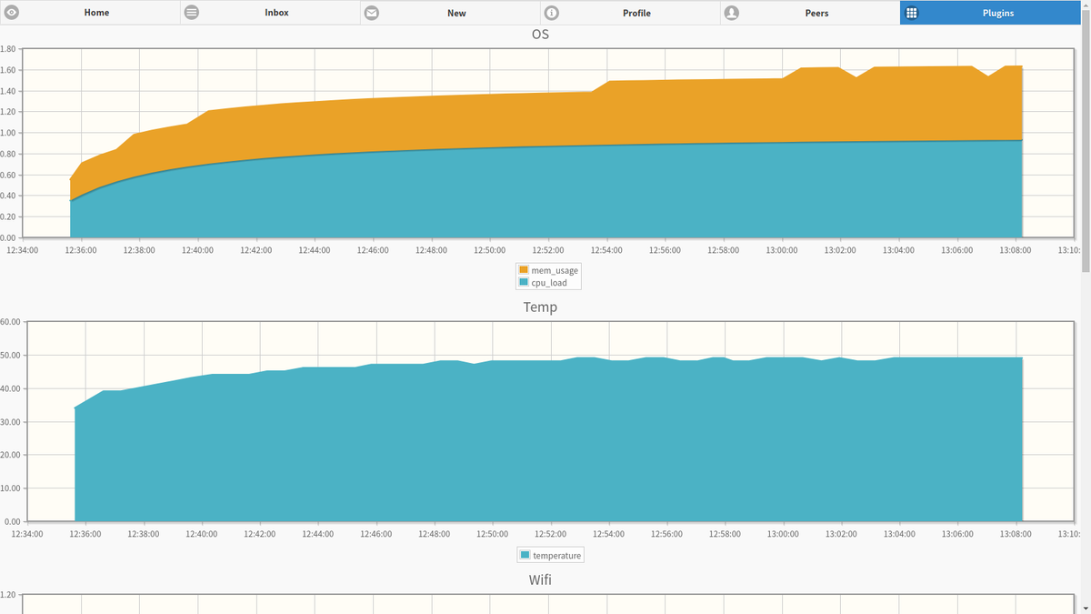
Task: Click the 60.00 y-axis label on Temp chart
Action: (11, 322)
